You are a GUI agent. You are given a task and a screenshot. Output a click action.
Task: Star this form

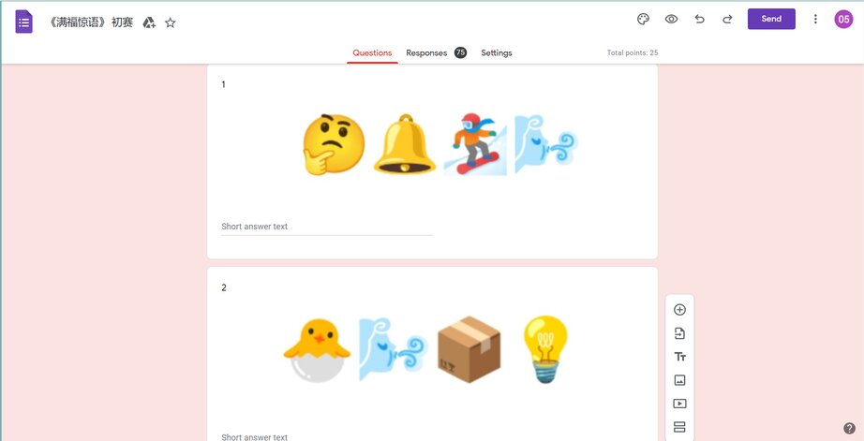(x=171, y=22)
